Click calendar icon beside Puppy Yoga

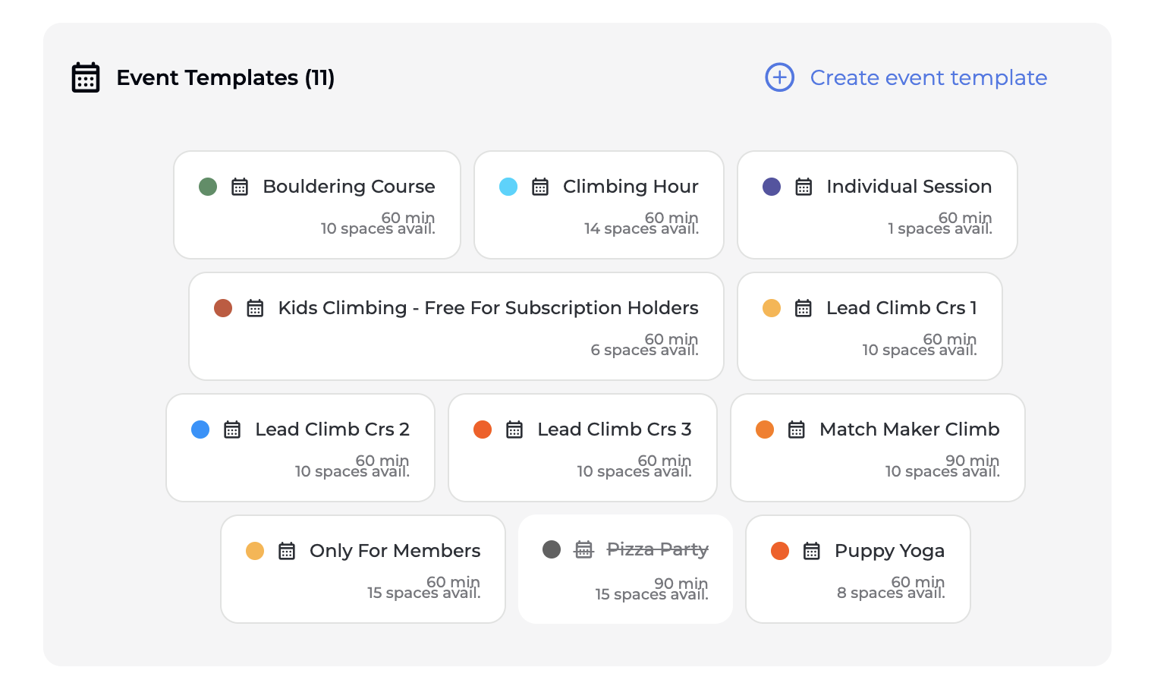812,551
